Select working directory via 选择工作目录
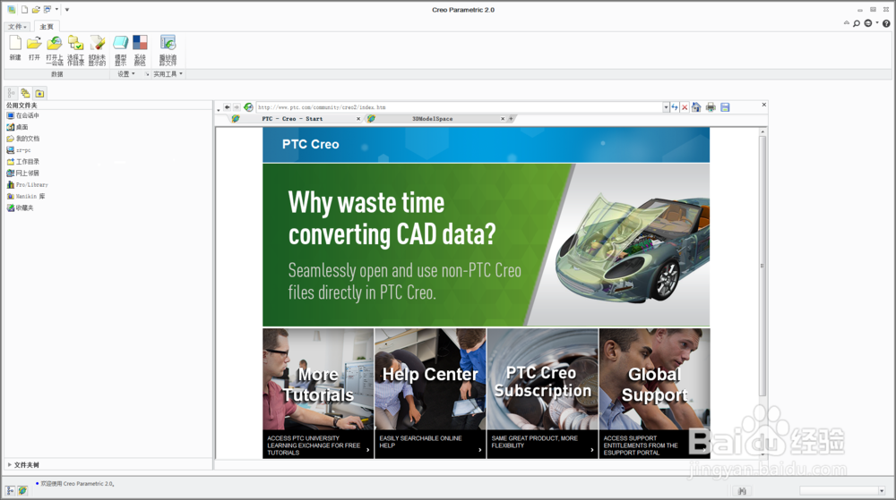This screenshot has width=896, height=500. click(75, 51)
